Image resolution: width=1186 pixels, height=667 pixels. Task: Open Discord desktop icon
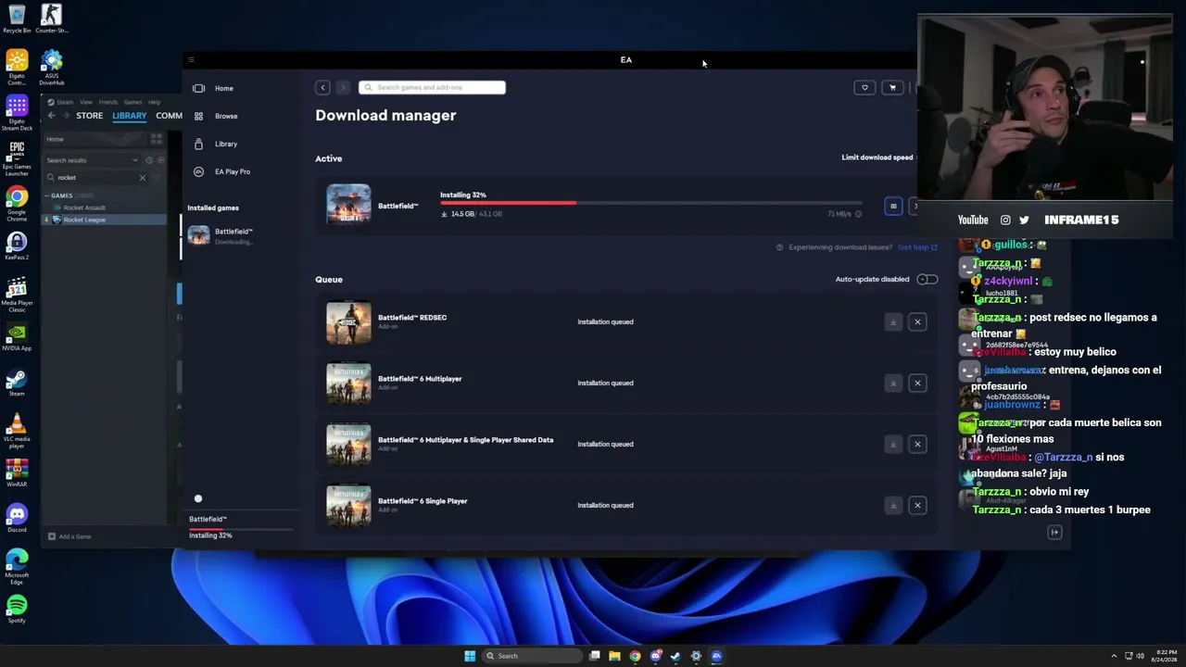click(17, 519)
